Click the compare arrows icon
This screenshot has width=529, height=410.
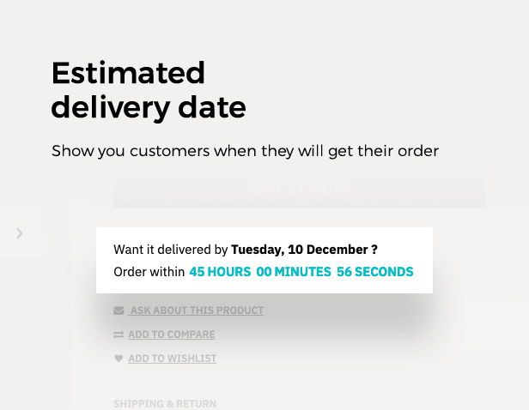119,335
